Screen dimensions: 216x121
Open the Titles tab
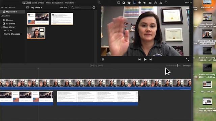click(x=48, y=3)
